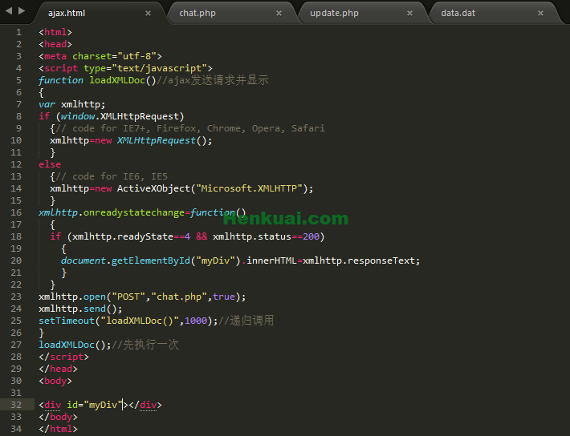
Task: Click the previous tab left arrow
Action: coord(9,11)
